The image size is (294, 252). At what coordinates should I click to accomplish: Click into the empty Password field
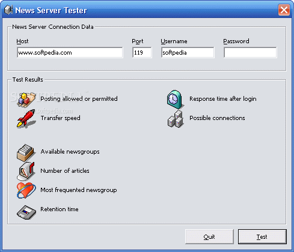(x=250, y=52)
